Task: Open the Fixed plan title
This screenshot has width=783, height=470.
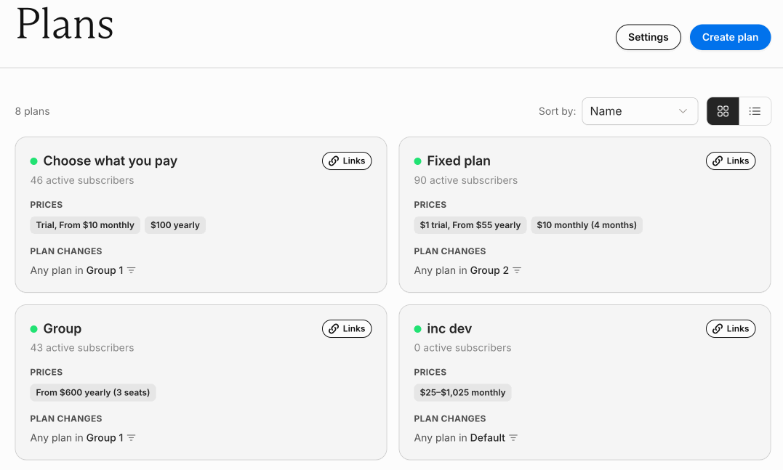Action: pyautogui.click(x=459, y=161)
